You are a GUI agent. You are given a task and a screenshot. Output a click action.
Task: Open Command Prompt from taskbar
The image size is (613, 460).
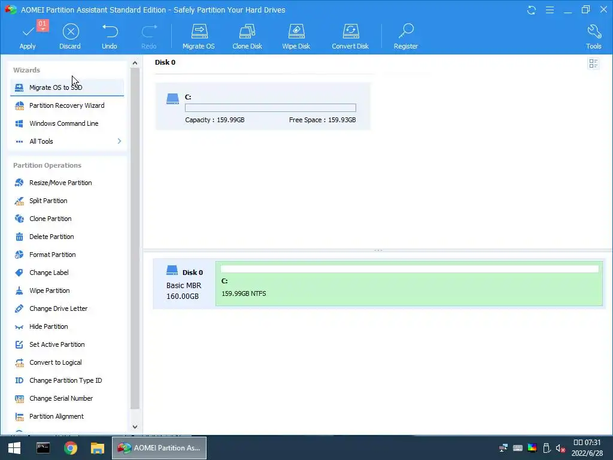point(43,448)
